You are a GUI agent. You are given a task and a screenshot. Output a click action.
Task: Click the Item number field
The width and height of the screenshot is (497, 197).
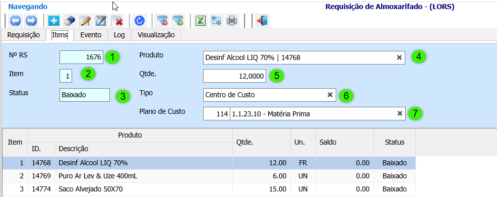(66, 76)
